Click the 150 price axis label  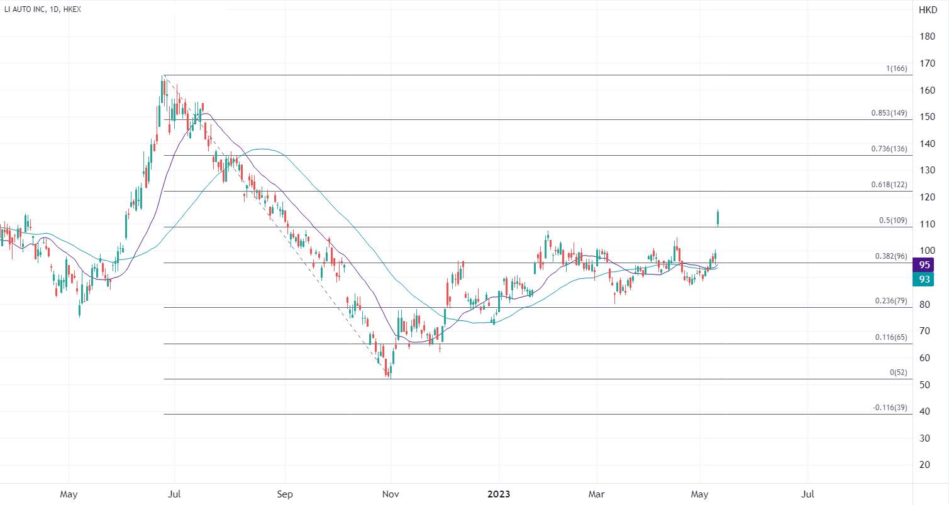point(926,117)
